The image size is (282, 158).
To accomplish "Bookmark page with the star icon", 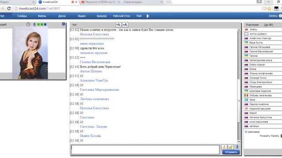I will 269,8.
